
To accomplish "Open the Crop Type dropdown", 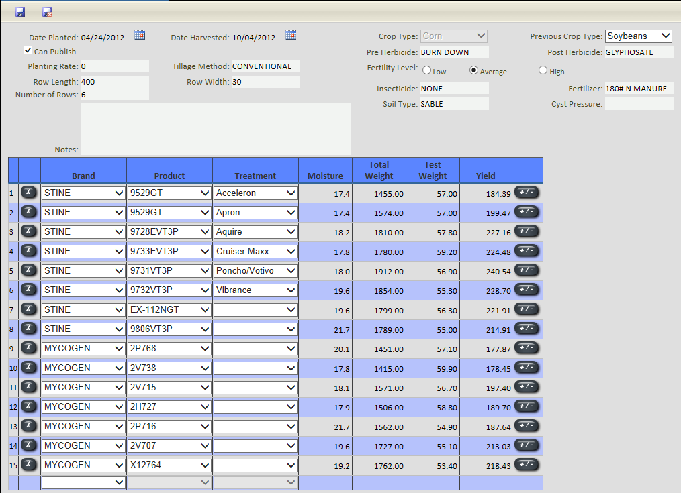I will coord(454,36).
